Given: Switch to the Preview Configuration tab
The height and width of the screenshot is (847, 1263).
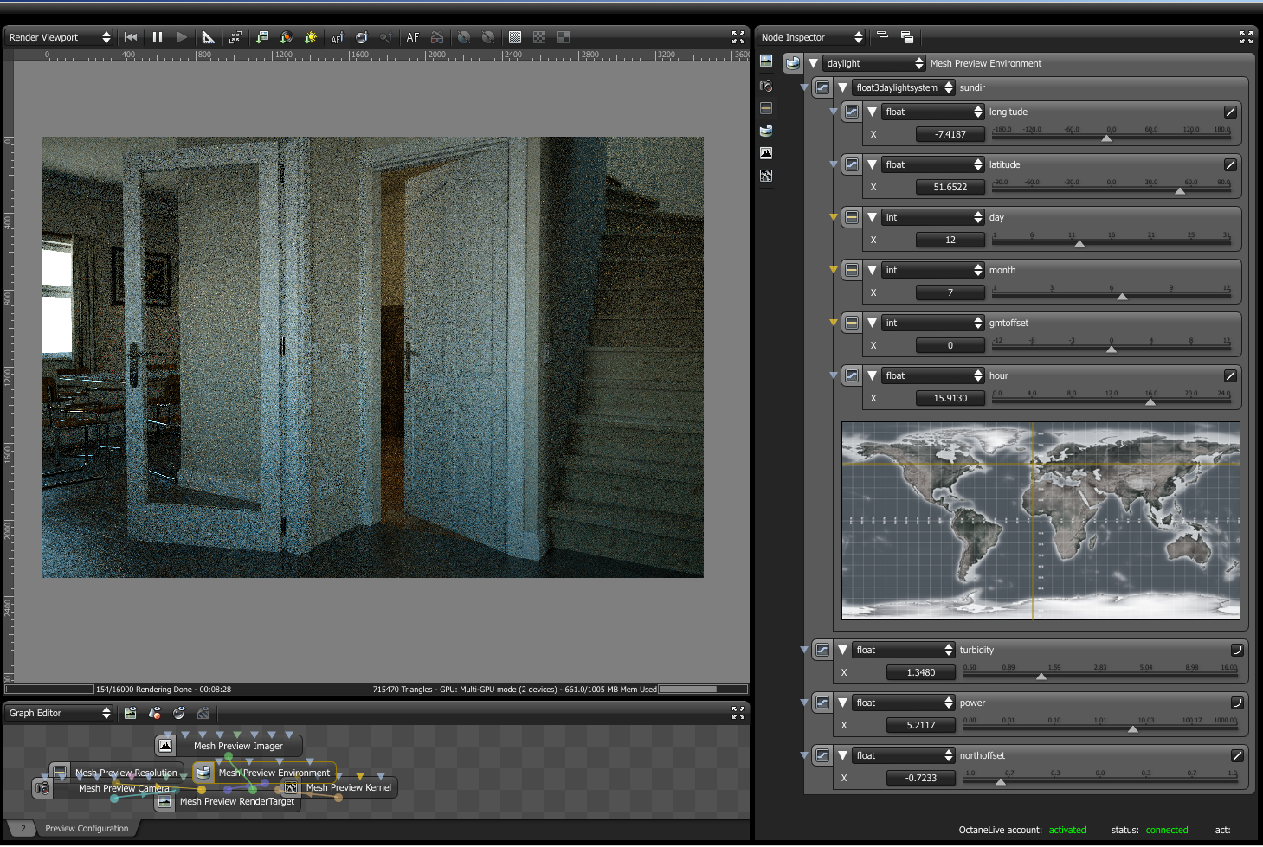Looking at the screenshot, I should coord(87,828).
